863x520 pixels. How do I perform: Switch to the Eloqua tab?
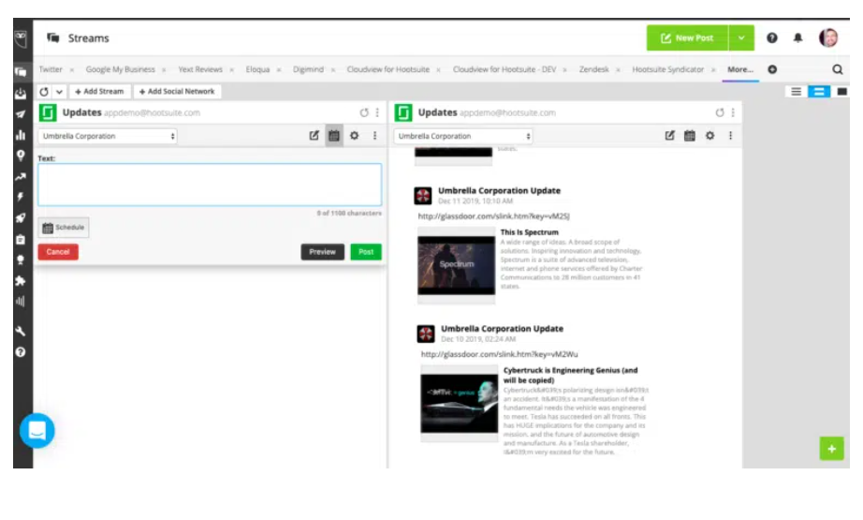(257, 69)
